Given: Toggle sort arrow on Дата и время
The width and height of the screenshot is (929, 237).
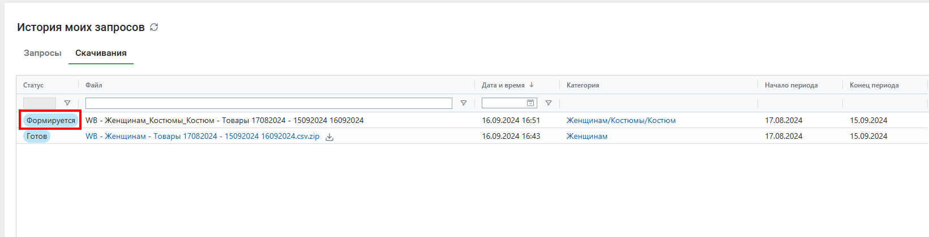Looking at the screenshot, I should pyautogui.click(x=532, y=85).
